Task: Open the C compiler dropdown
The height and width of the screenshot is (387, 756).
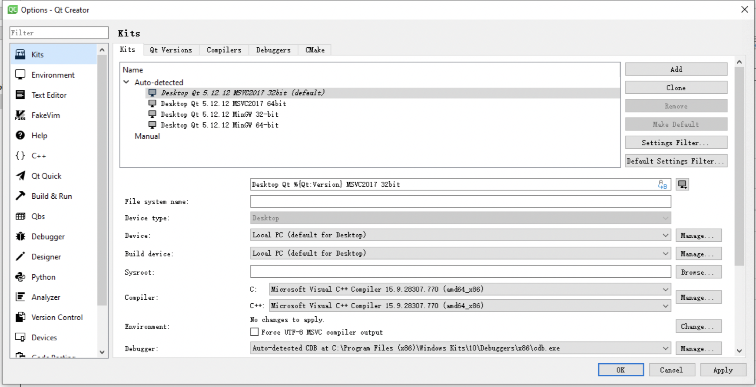Action: pos(470,289)
